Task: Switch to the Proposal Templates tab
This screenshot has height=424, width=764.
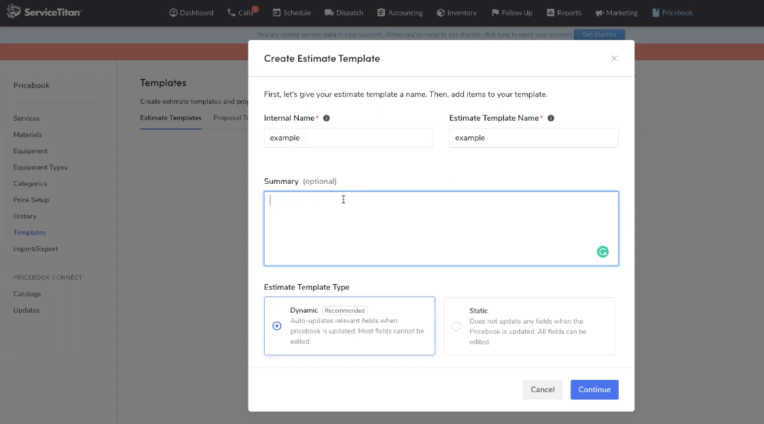Action: 231,117
